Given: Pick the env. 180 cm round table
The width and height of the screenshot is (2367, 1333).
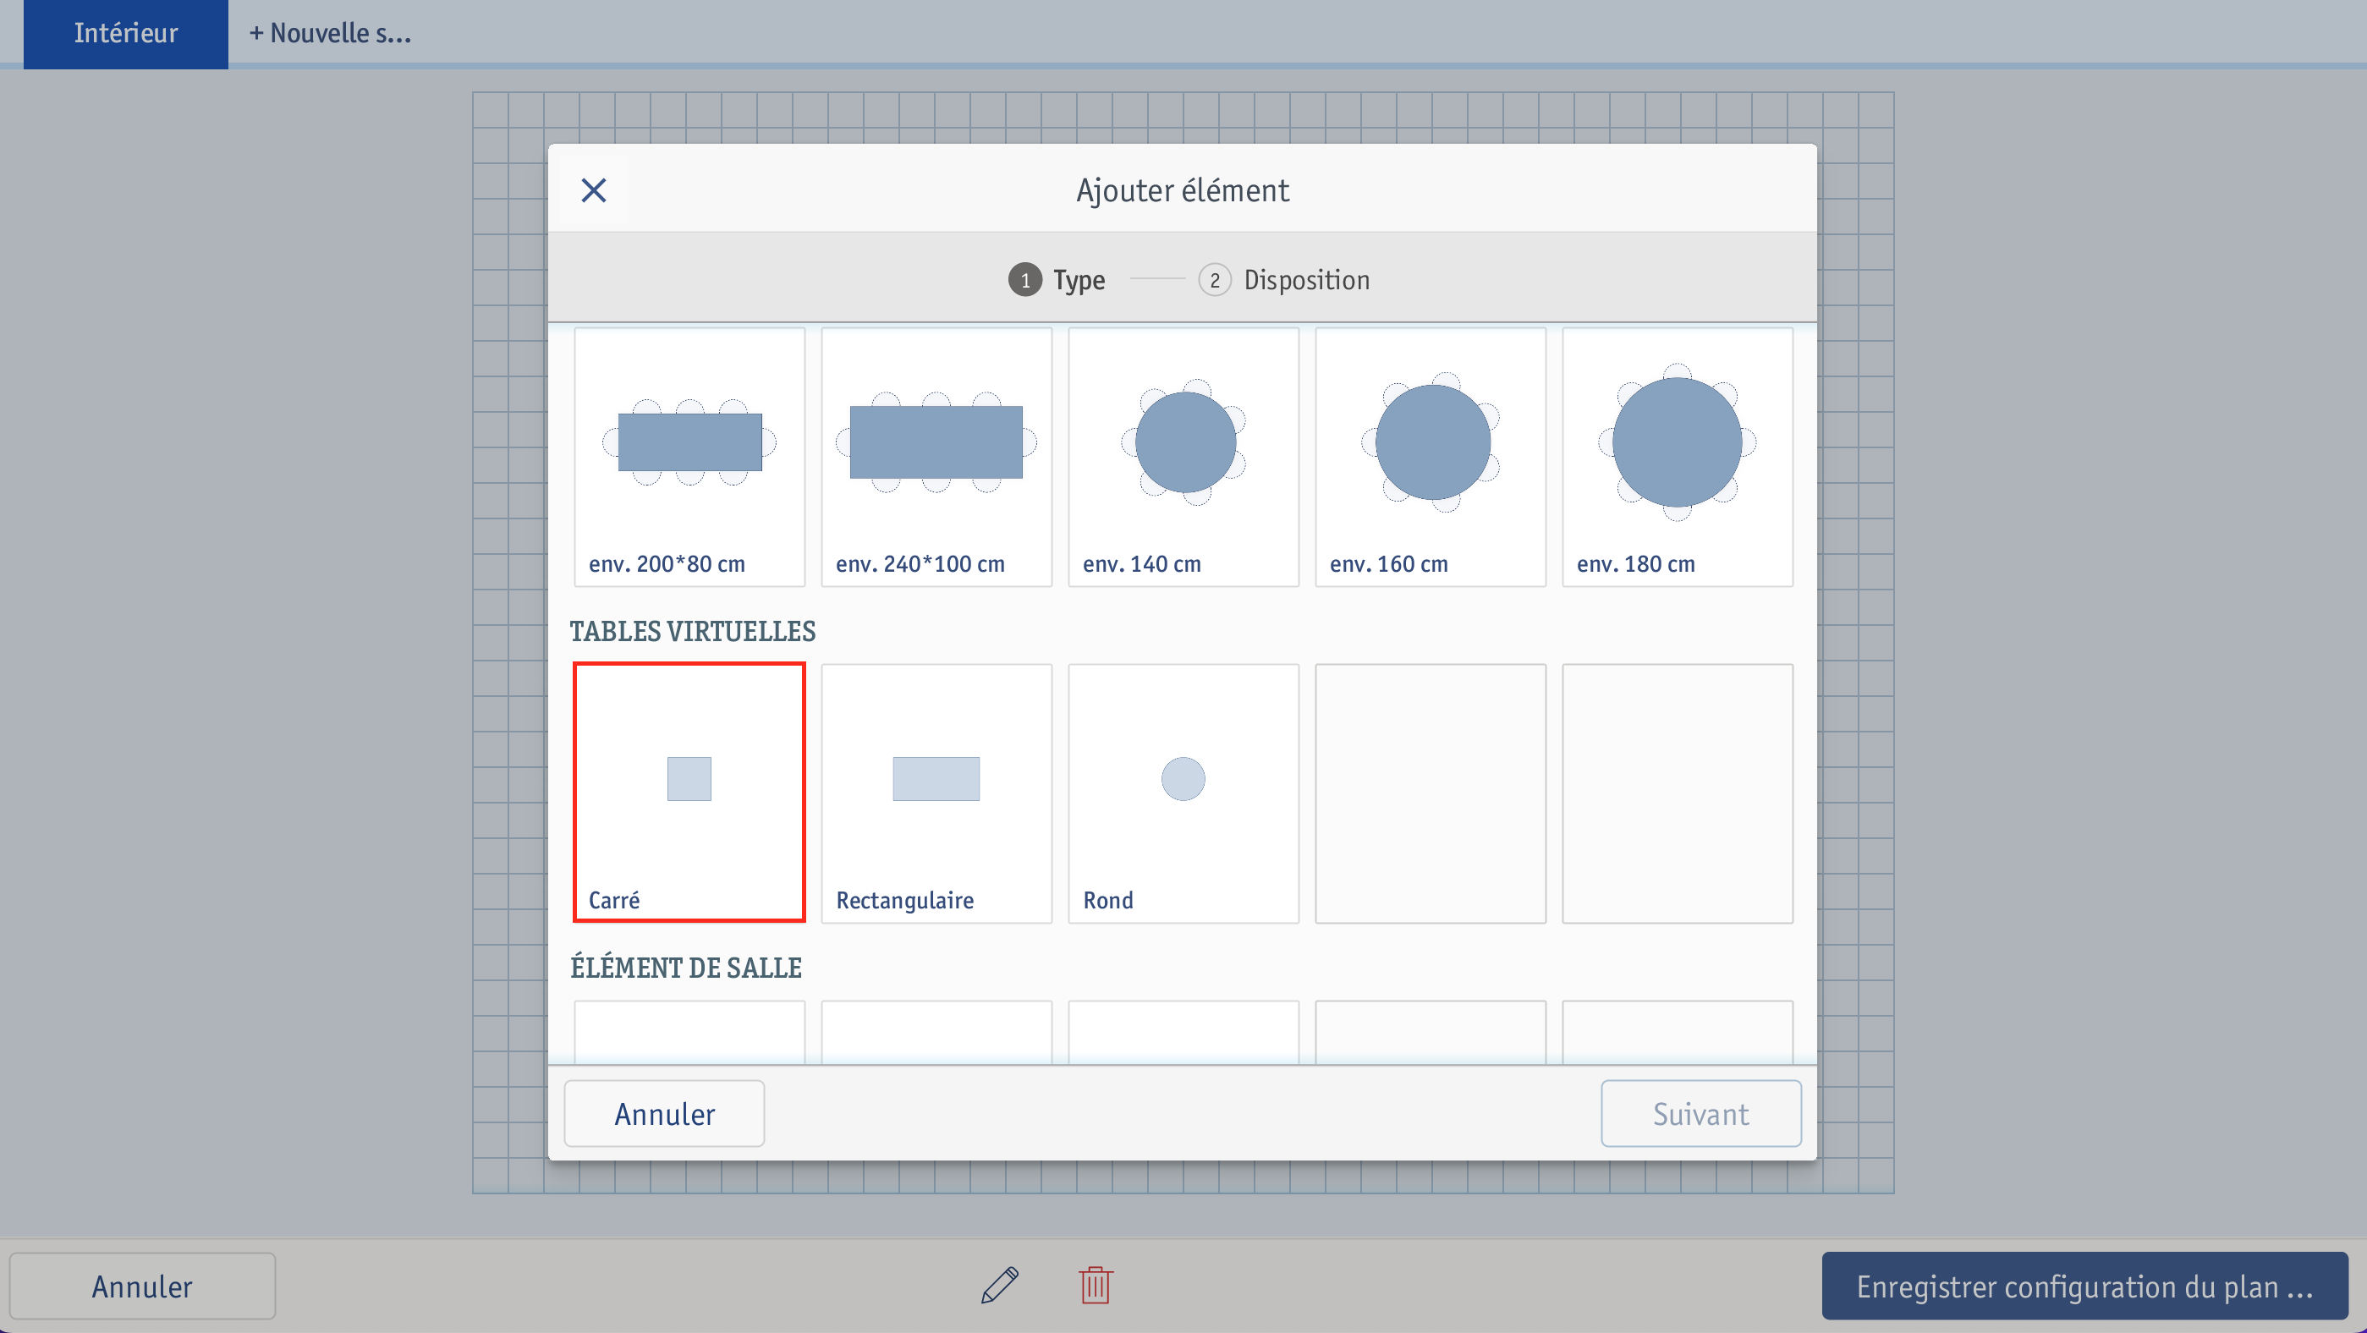Looking at the screenshot, I should coord(1678,457).
